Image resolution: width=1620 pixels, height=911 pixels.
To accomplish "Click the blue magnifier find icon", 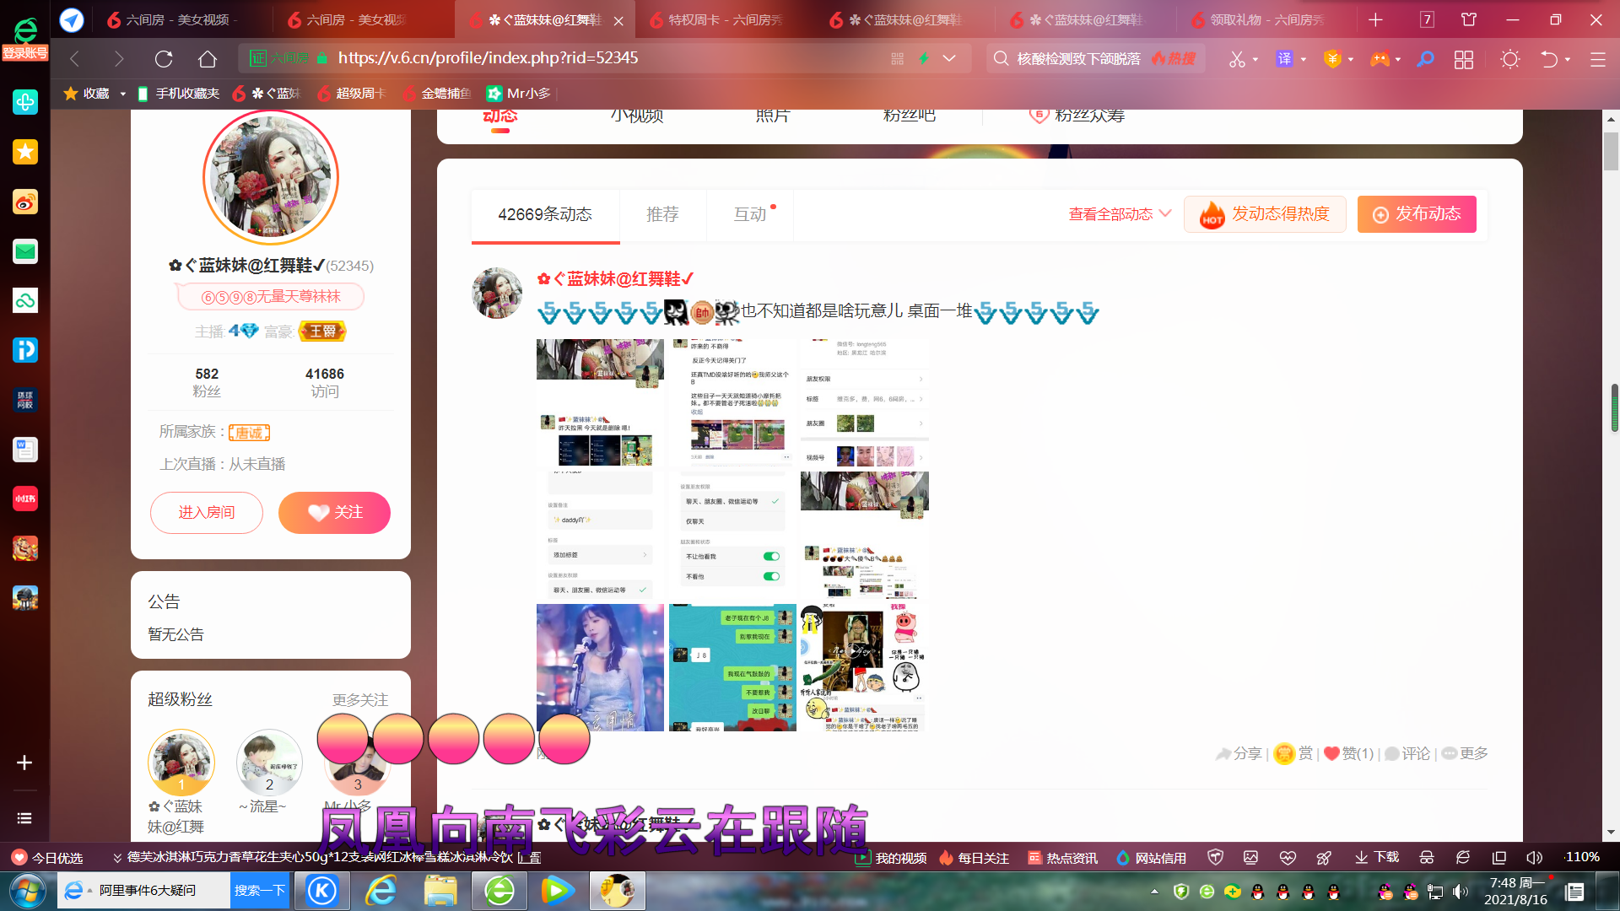I will 1425,59.
